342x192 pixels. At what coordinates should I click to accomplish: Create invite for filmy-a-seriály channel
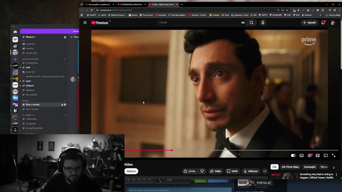point(62,105)
